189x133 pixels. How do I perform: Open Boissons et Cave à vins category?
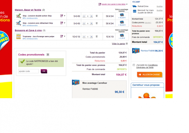click(x=28, y=31)
